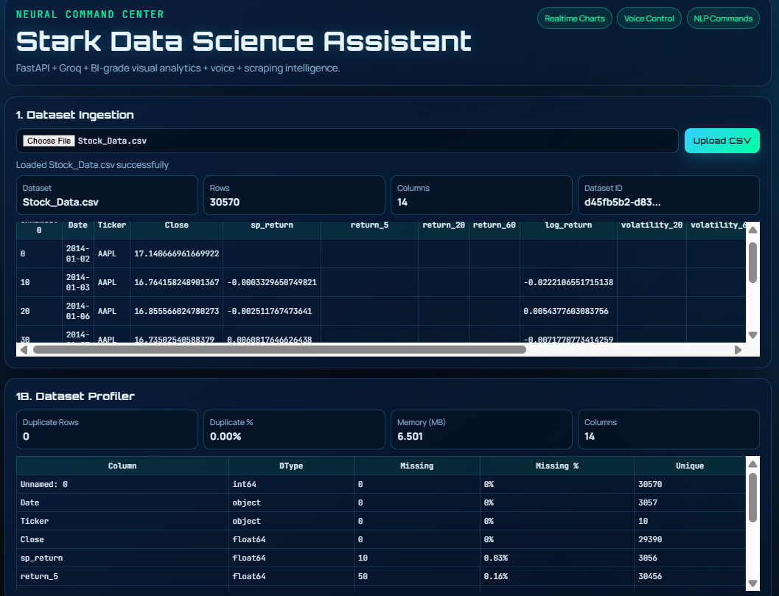Click the Unnamed: 0 profiler row name
The width and height of the screenshot is (779, 596).
point(43,484)
